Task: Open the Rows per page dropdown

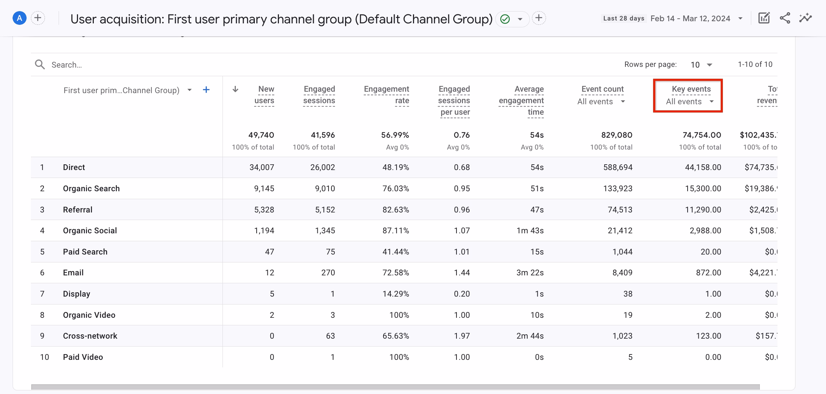Action: [x=701, y=65]
